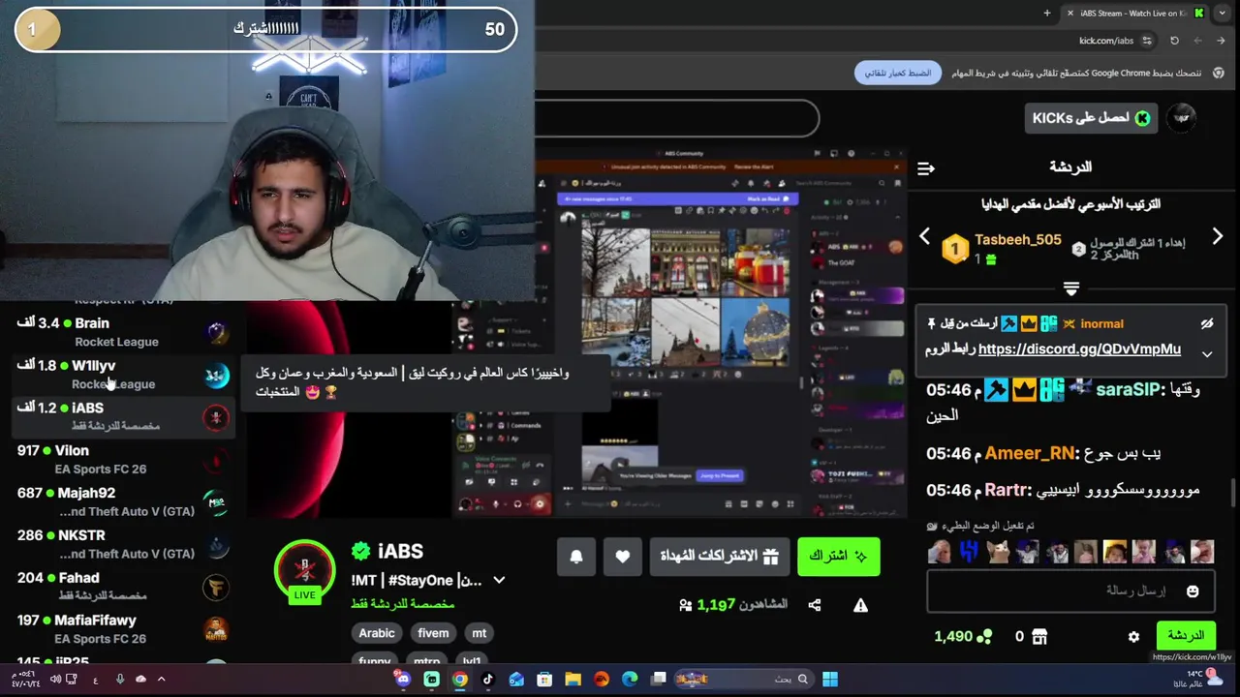The height and width of the screenshot is (697, 1240).
Task: Open MafiaFifawy channel in sidebar
Action: [122, 629]
